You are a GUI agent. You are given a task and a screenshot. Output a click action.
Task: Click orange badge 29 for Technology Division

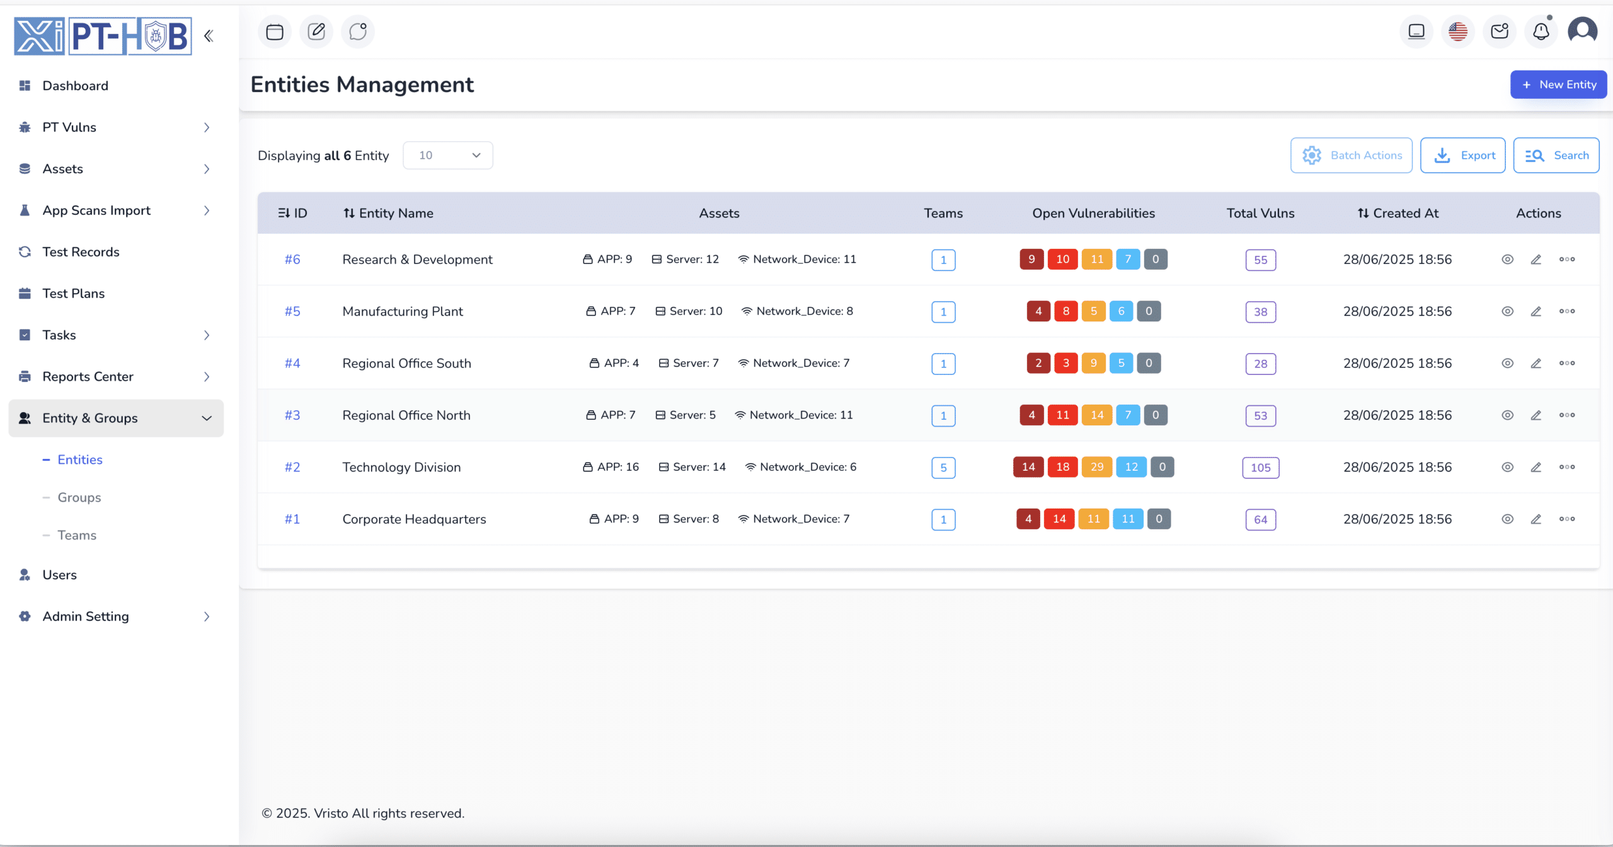[1097, 467]
